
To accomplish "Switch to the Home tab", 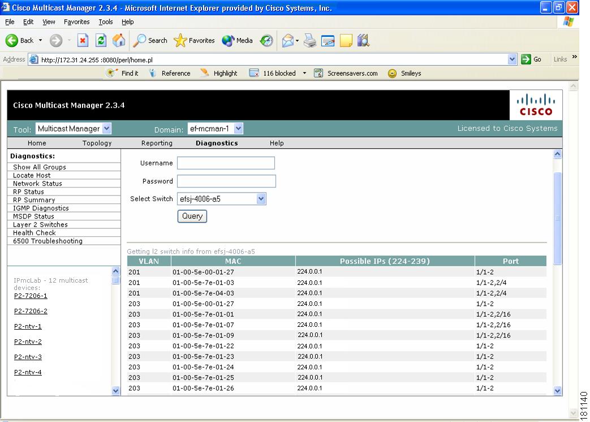I will [x=37, y=143].
